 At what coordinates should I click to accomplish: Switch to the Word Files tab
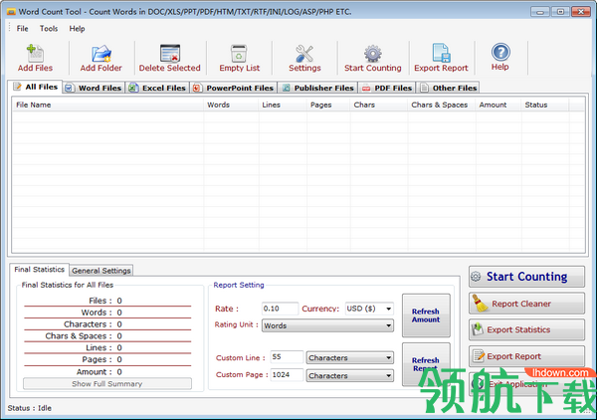click(94, 88)
